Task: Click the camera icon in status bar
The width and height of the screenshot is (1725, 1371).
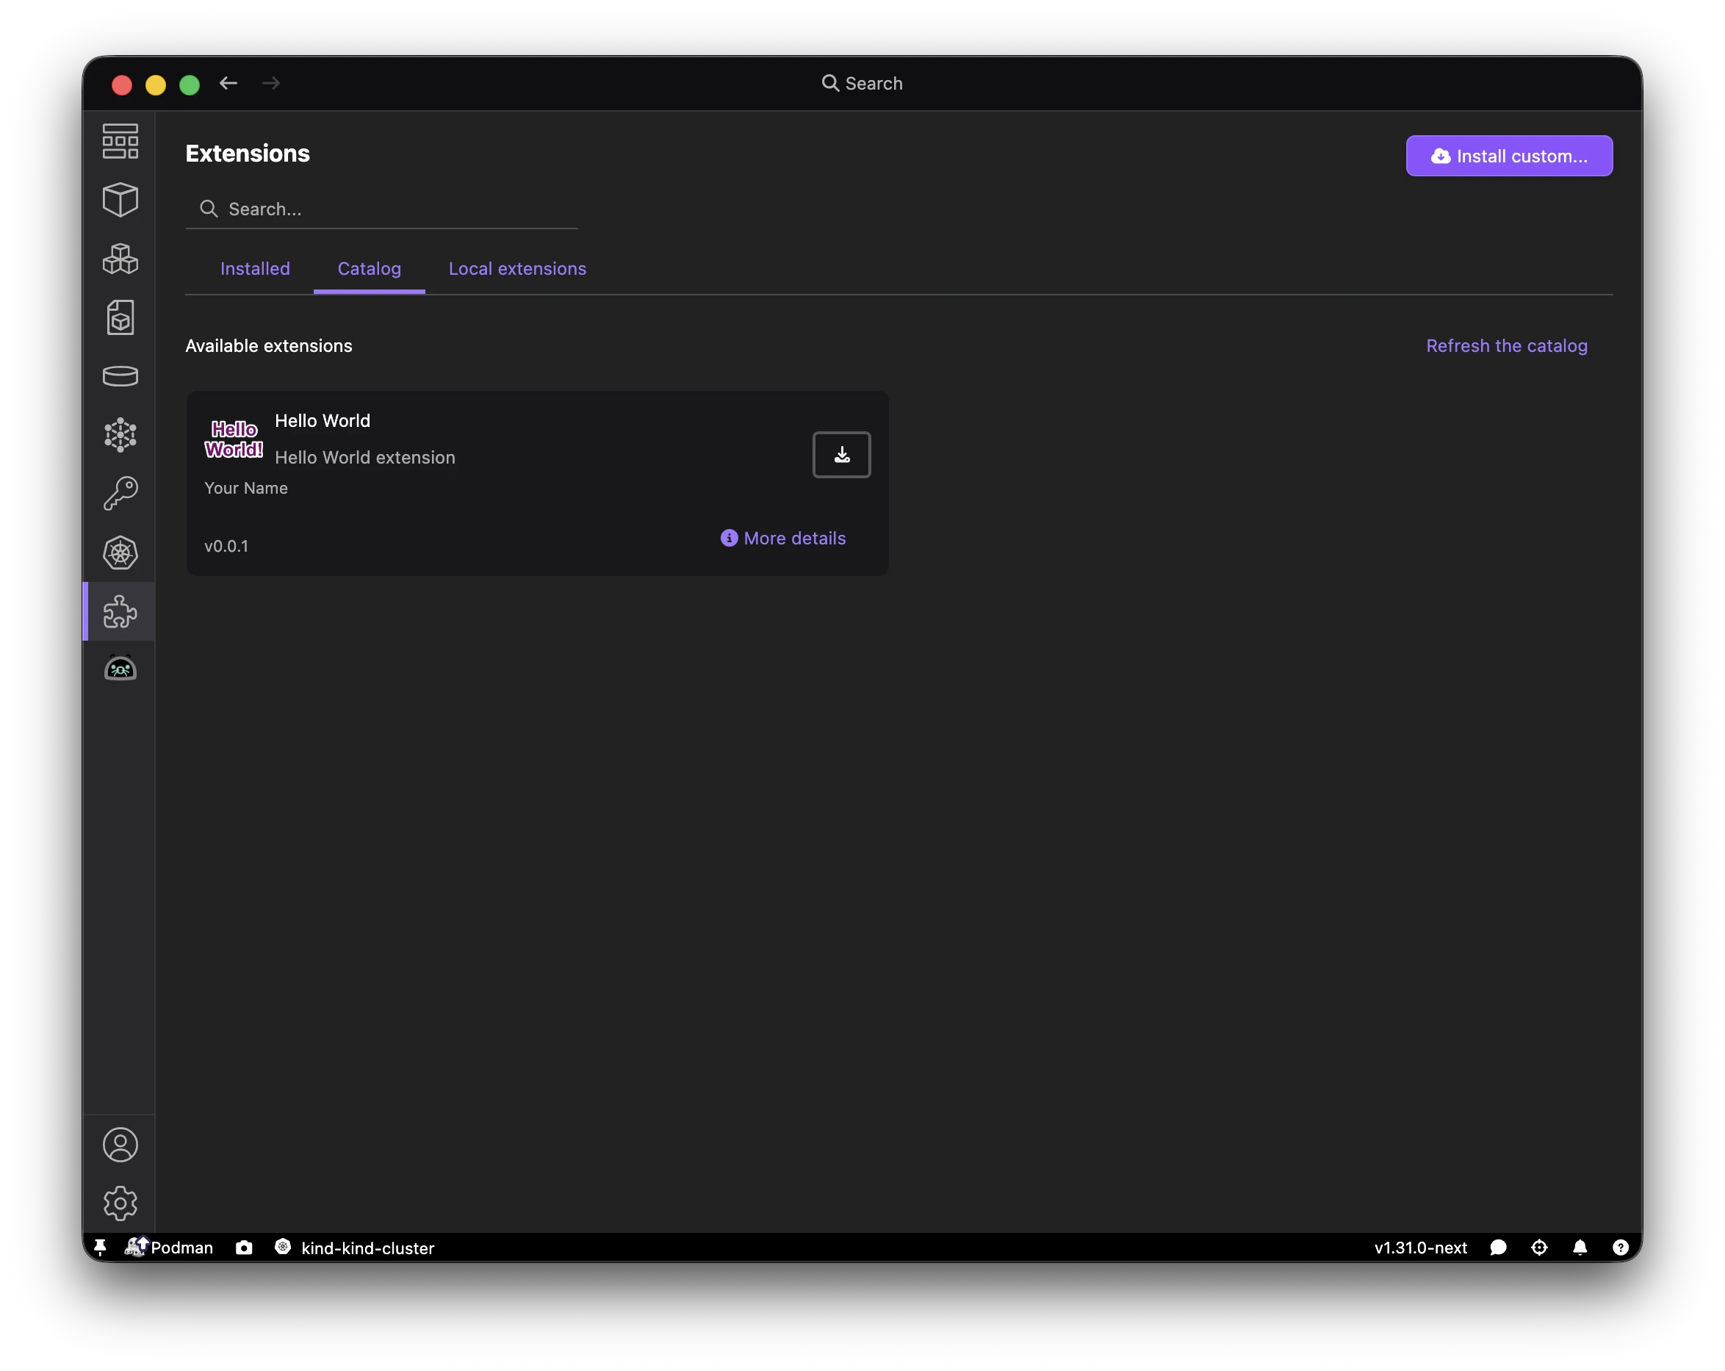Action: pos(244,1247)
